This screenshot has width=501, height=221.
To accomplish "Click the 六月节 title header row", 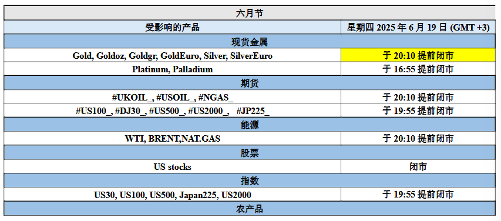I will click(250, 13).
